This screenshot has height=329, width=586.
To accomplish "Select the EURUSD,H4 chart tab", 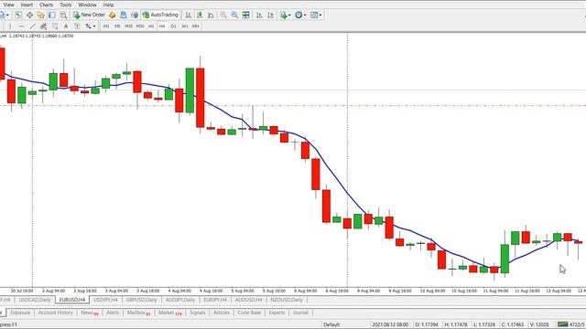I will pos(72,300).
